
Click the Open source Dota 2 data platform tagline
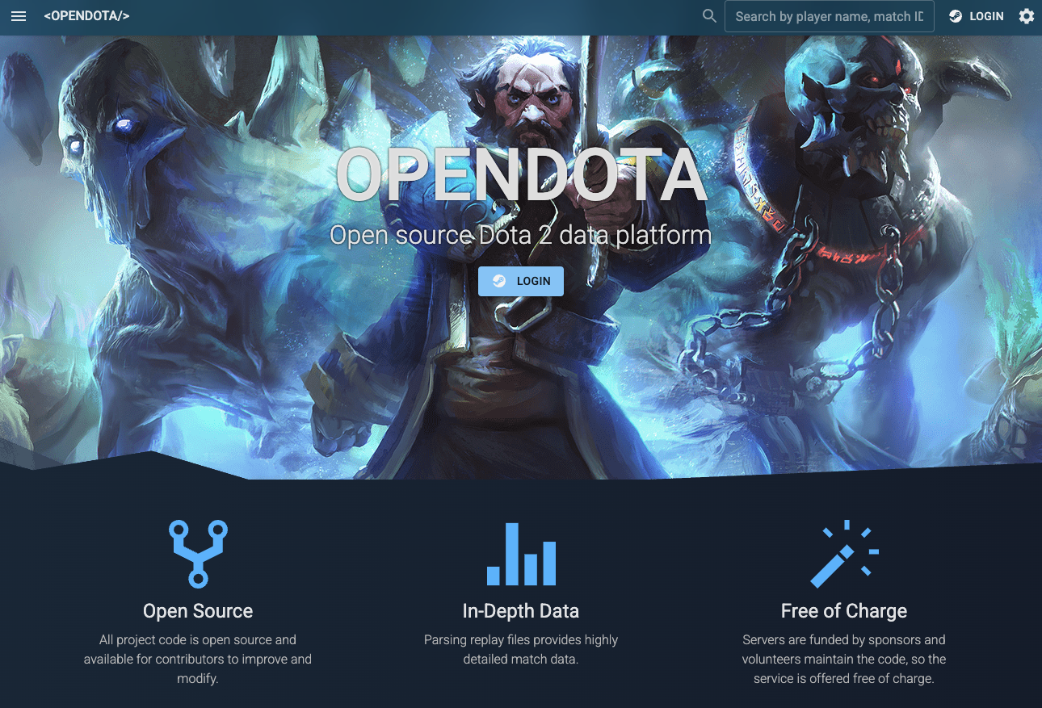click(x=521, y=235)
